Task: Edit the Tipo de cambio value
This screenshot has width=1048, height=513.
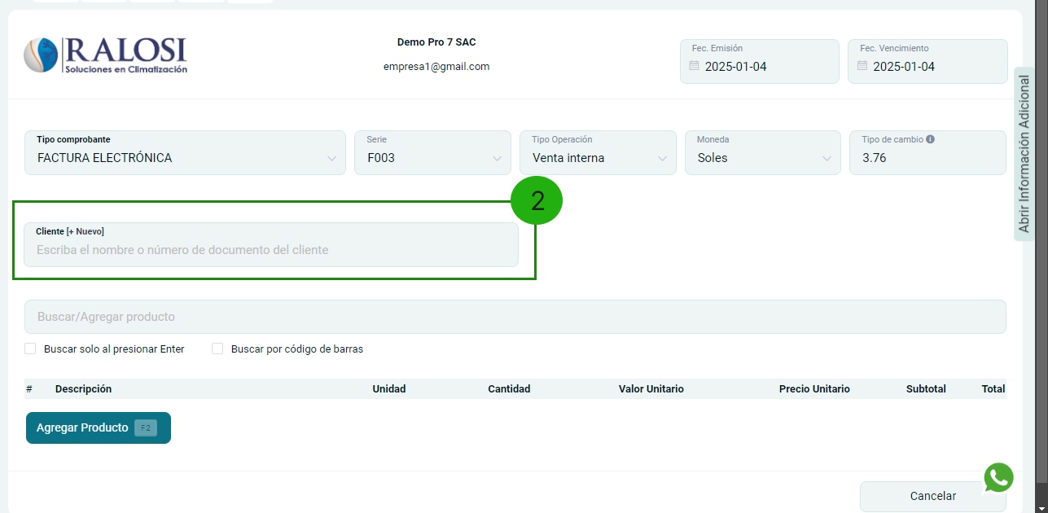Action: tap(927, 158)
